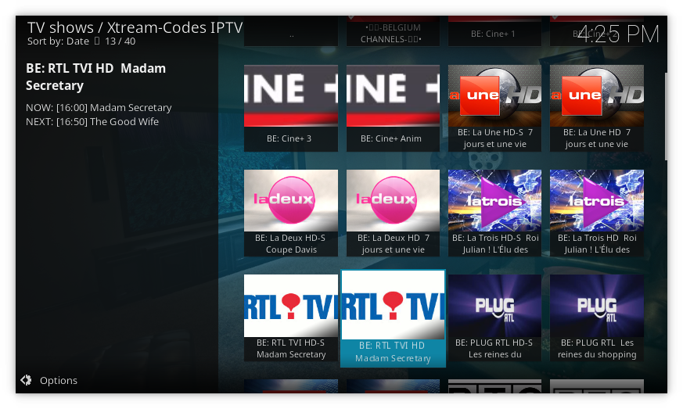Open BE: PLUG RTL Les reines du shopping
This screenshot has height=409, width=683.
[597, 318]
